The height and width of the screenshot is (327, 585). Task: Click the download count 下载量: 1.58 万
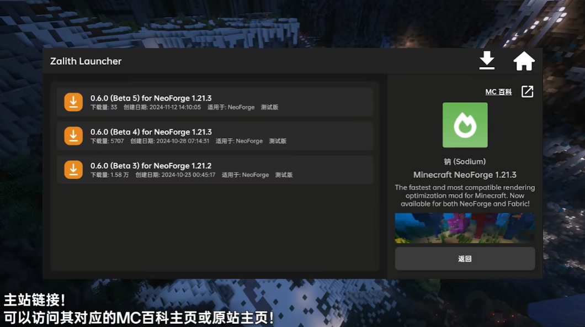(110, 175)
